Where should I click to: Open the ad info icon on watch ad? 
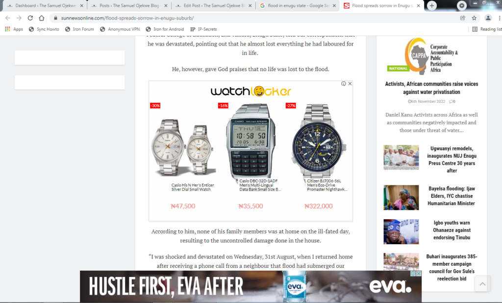point(344,83)
